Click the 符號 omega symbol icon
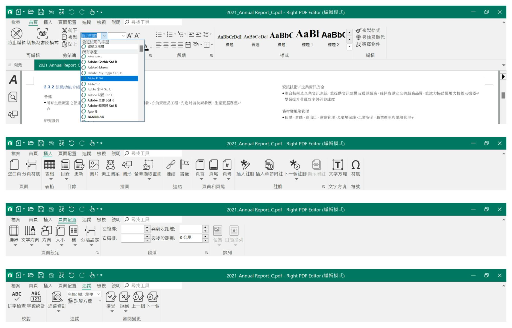The width and height of the screenshot is (512, 328). [x=356, y=165]
